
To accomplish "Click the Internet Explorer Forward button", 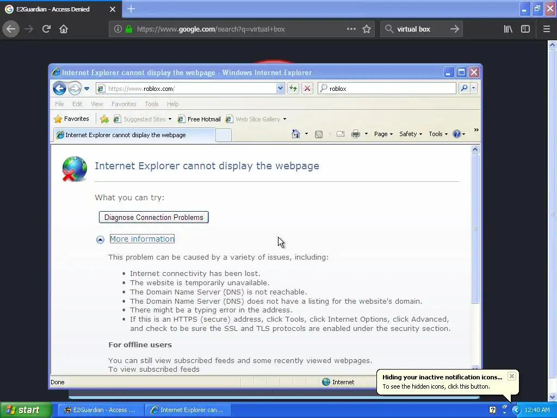I will click(x=75, y=88).
